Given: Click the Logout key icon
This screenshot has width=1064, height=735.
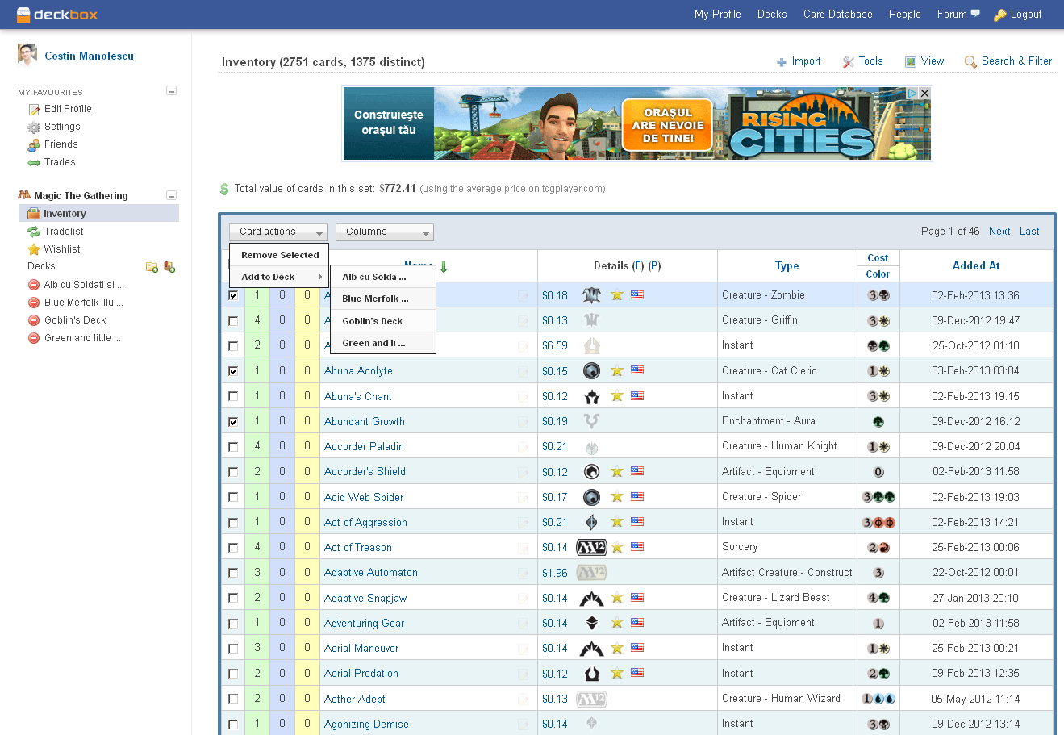Looking at the screenshot, I should [x=1000, y=15].
